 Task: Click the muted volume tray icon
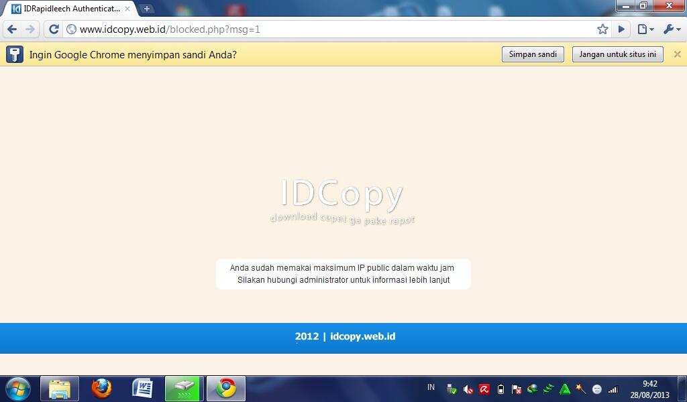(x=468, y=389)
